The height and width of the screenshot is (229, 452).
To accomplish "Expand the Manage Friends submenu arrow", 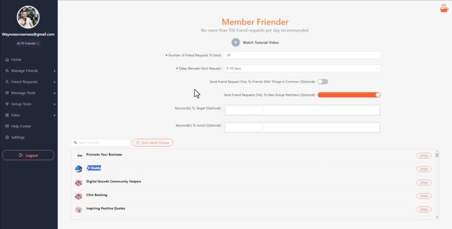I will point(54,71).
